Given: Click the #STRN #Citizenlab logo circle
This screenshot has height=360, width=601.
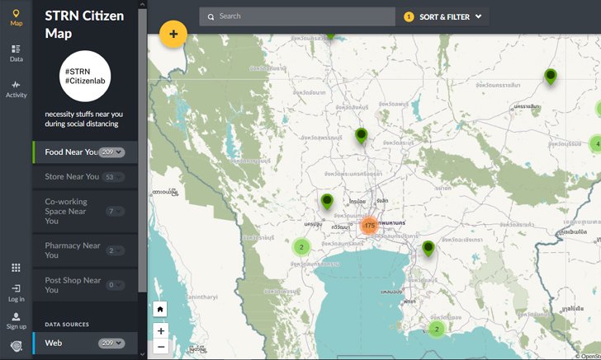Looking at the screenshot, I should pos(85,76).
